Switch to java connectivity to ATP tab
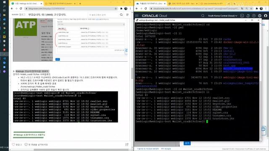Screen dimensions: 269x151 214,3
